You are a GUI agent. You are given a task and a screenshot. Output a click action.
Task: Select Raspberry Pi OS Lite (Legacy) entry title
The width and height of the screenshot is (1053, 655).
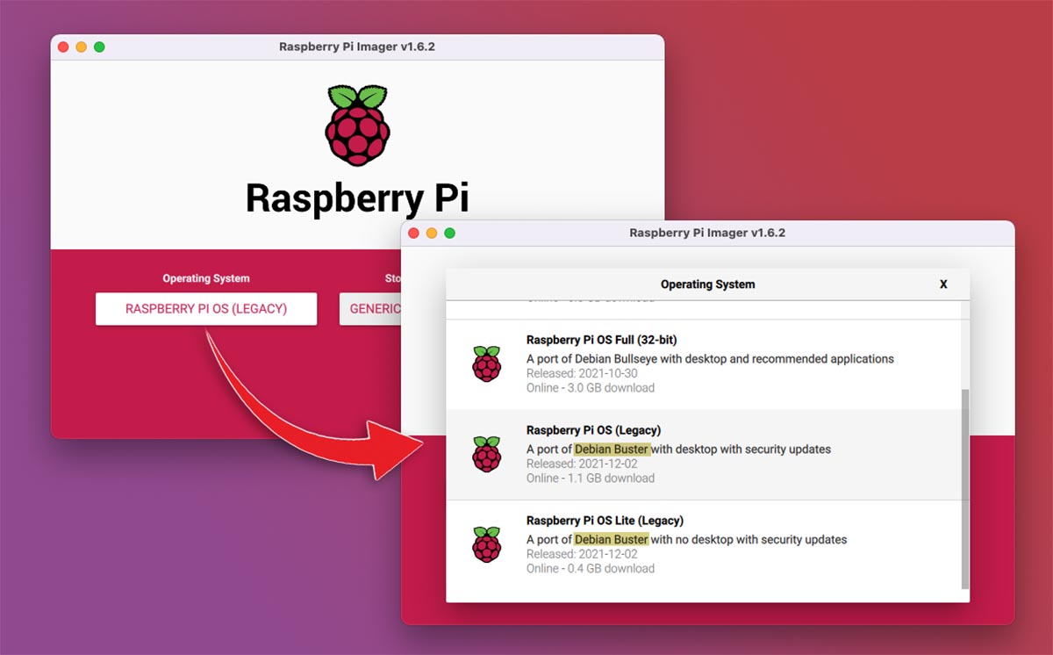(x=605, y=521)
